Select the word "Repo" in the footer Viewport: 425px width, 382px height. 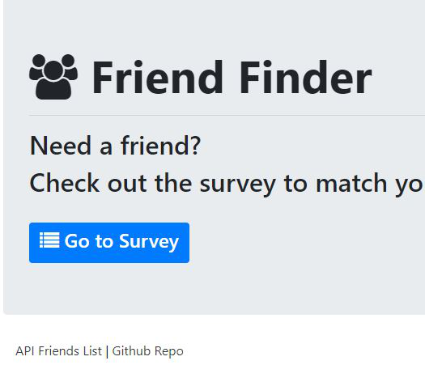click(169, 352)
